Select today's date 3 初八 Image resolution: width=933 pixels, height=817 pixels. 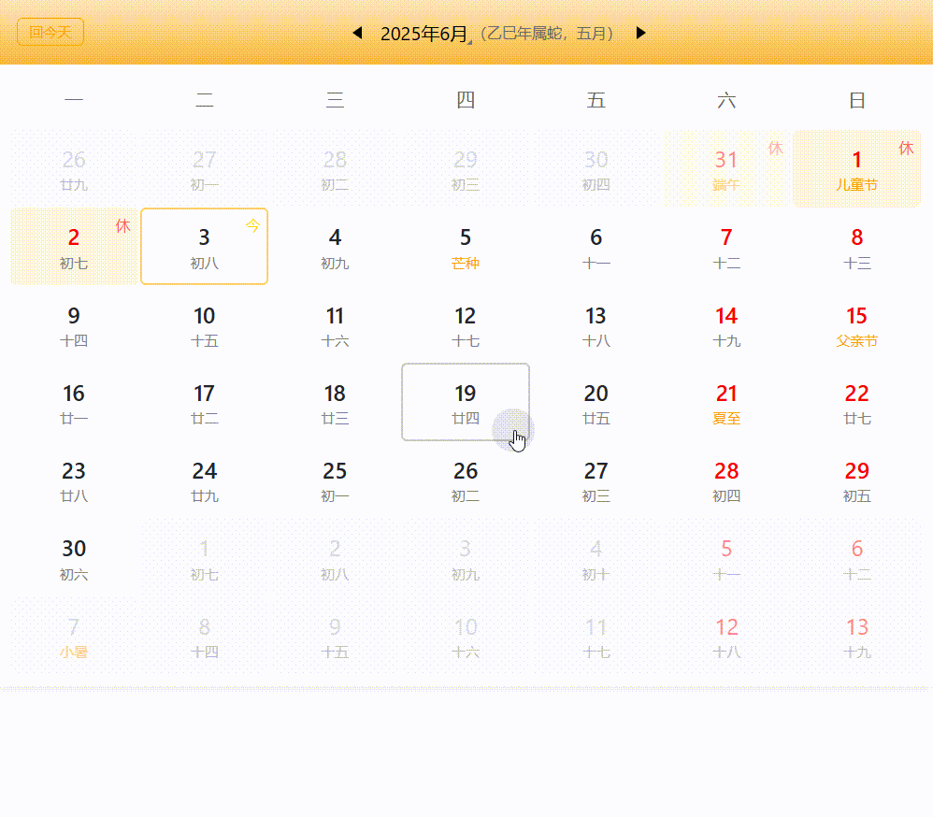(x=204, y=247)
